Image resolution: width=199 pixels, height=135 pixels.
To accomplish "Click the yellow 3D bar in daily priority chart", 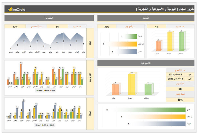I will [x=170, y=41].
